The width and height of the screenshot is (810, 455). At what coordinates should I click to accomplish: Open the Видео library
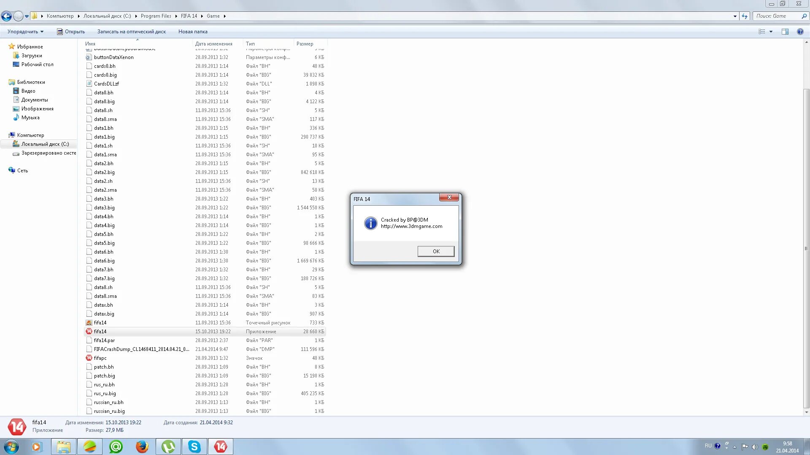[28, 91]
